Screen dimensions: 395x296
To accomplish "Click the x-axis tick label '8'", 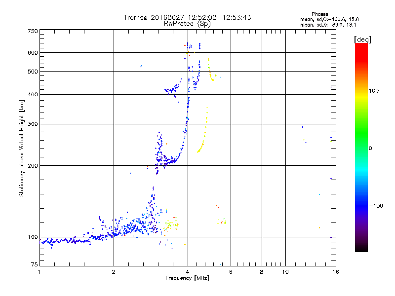I will [x=262, y=272].
